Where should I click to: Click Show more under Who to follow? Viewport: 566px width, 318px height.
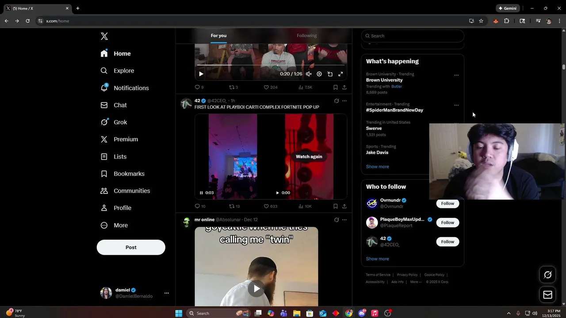[378, 259]
